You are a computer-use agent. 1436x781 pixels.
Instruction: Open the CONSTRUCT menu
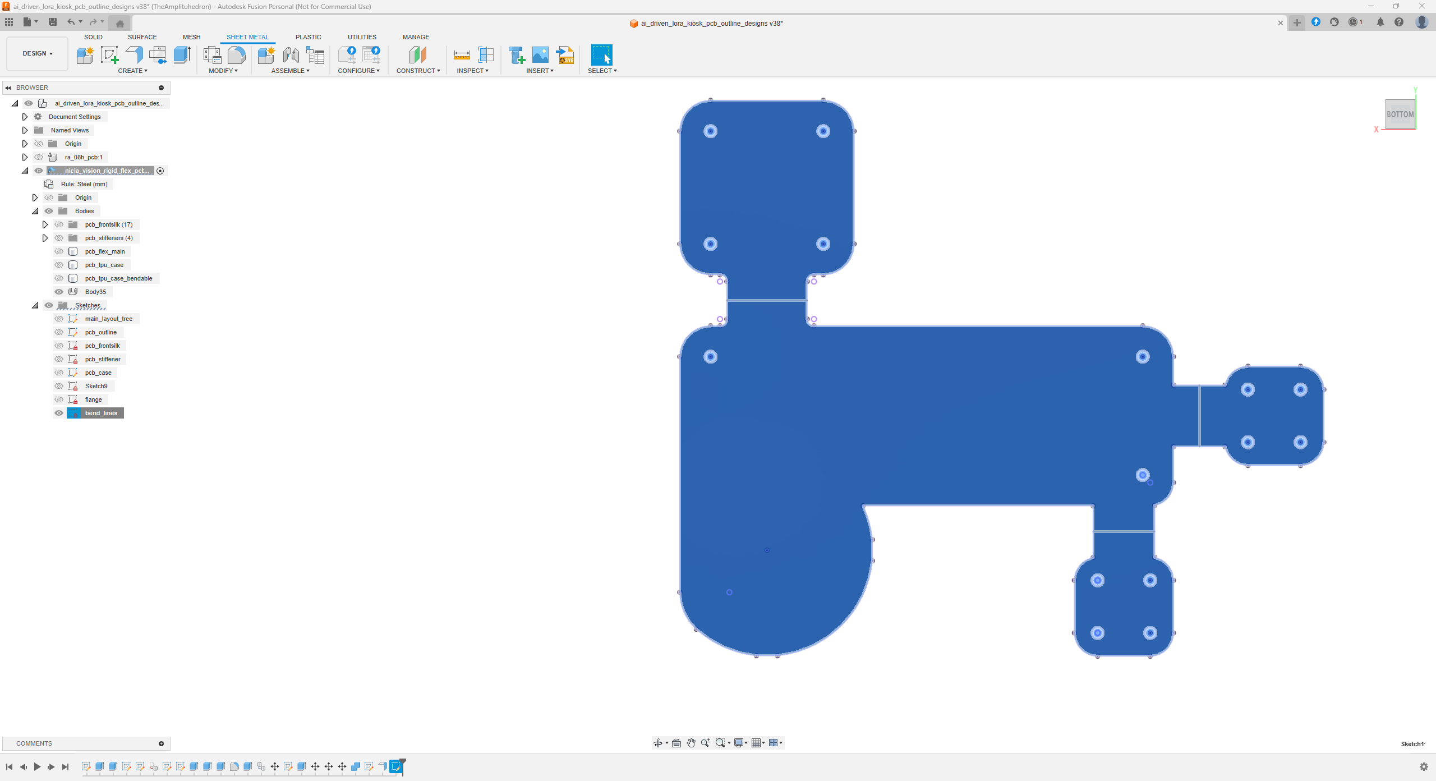(418, 71)
